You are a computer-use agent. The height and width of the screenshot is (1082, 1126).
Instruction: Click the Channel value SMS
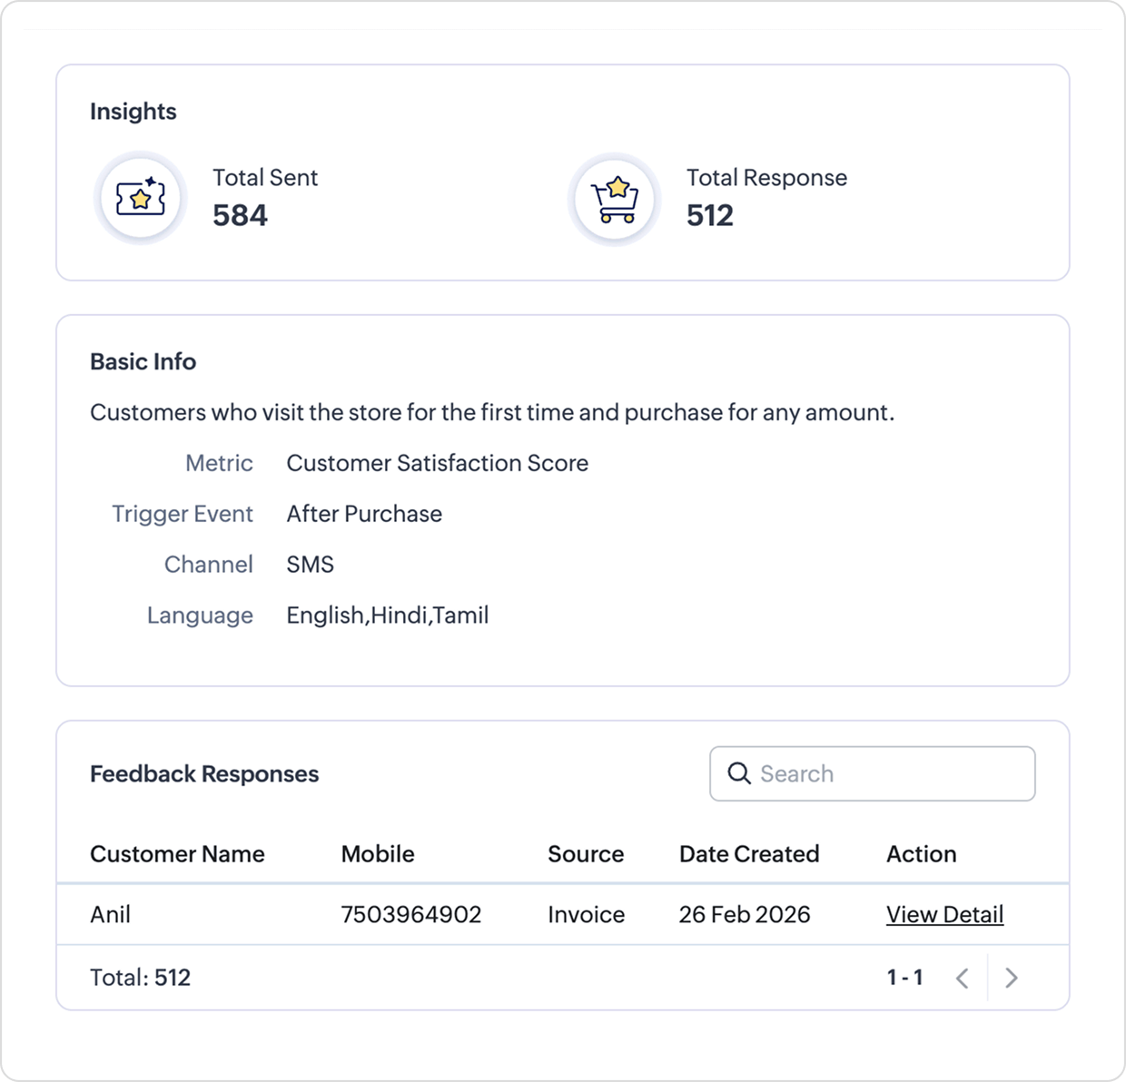[x=310, y=564]
